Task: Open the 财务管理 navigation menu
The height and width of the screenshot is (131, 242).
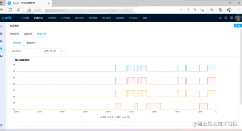Action: tap(65, 18)
